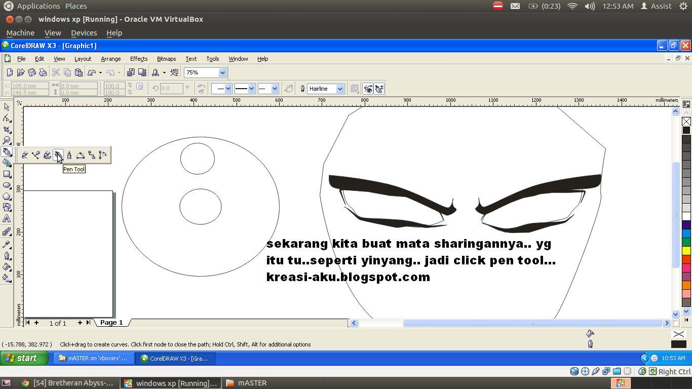692x389 pixels.
Task: Click the Open file icon
Action: pos(21,72)
